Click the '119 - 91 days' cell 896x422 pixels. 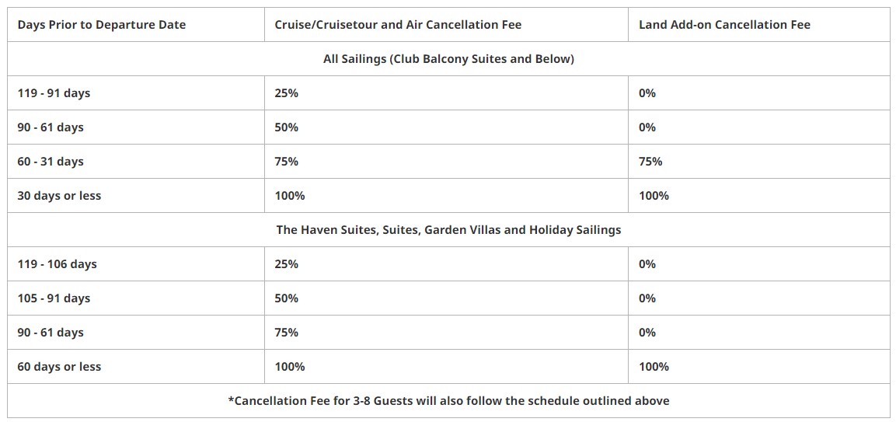coord(54,93)
